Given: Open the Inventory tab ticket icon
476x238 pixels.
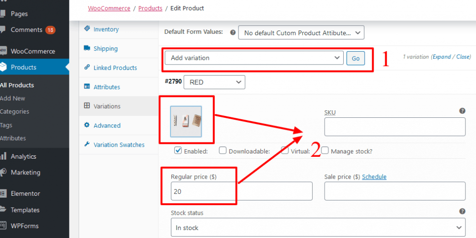Looking at the screenshot, I should pos(87,29).
